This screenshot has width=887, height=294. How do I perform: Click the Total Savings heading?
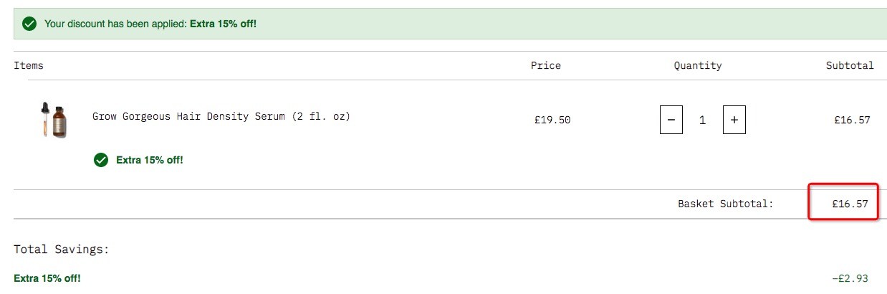coord(62,250)
